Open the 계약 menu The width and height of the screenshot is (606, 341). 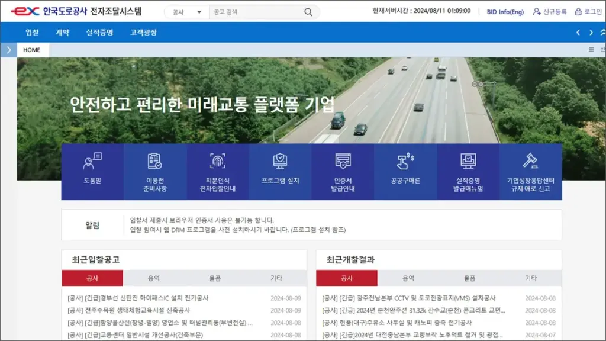coord(63,33)
